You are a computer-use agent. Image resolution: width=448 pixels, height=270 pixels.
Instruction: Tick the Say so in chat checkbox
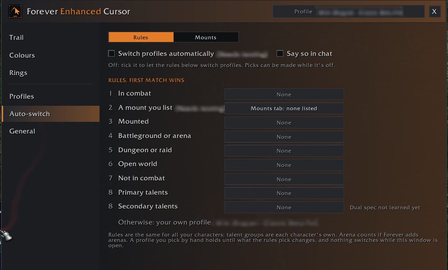280,54
